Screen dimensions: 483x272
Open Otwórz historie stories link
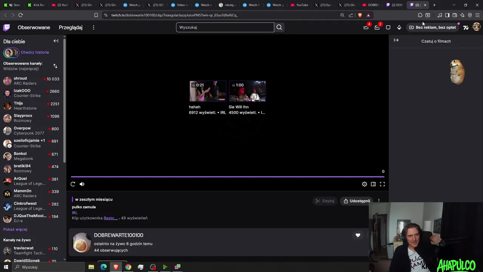[35, 52]
